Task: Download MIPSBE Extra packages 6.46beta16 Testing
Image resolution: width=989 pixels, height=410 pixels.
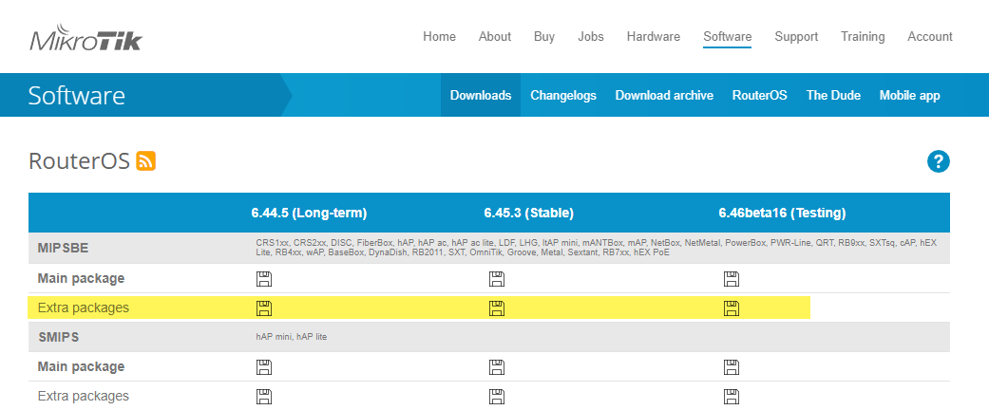Action: point(731,307)
